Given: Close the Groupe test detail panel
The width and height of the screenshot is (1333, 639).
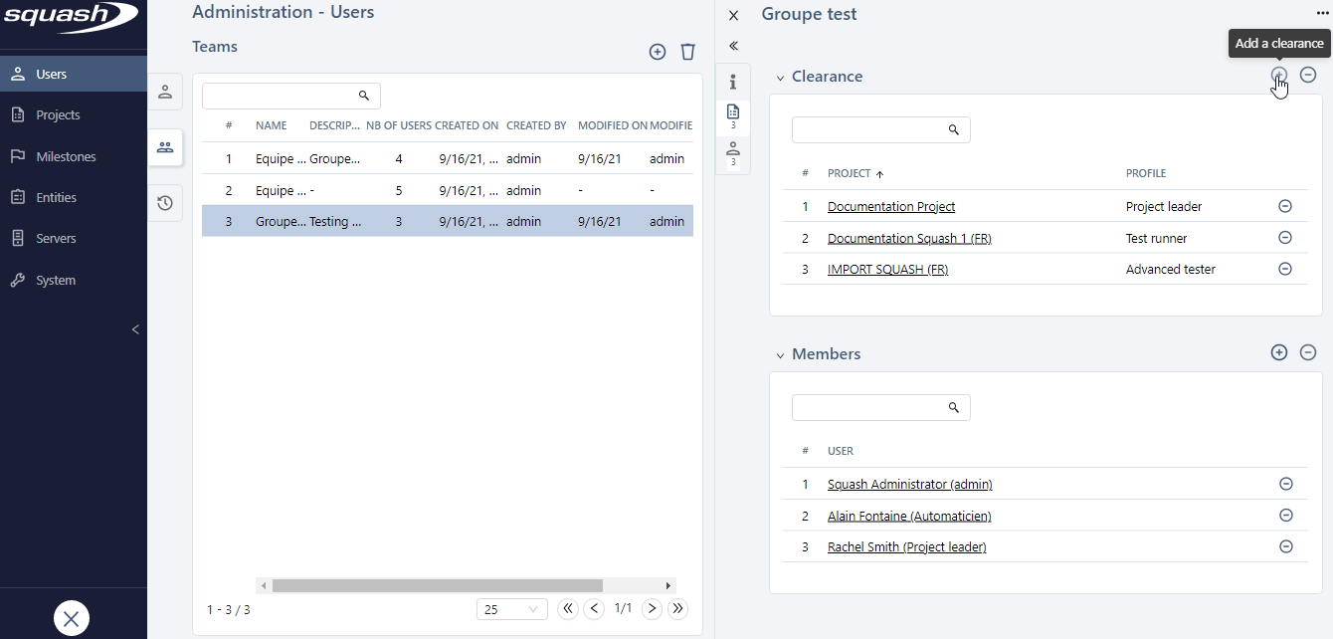Looking at the screenshot, I should tap(734, 15).
